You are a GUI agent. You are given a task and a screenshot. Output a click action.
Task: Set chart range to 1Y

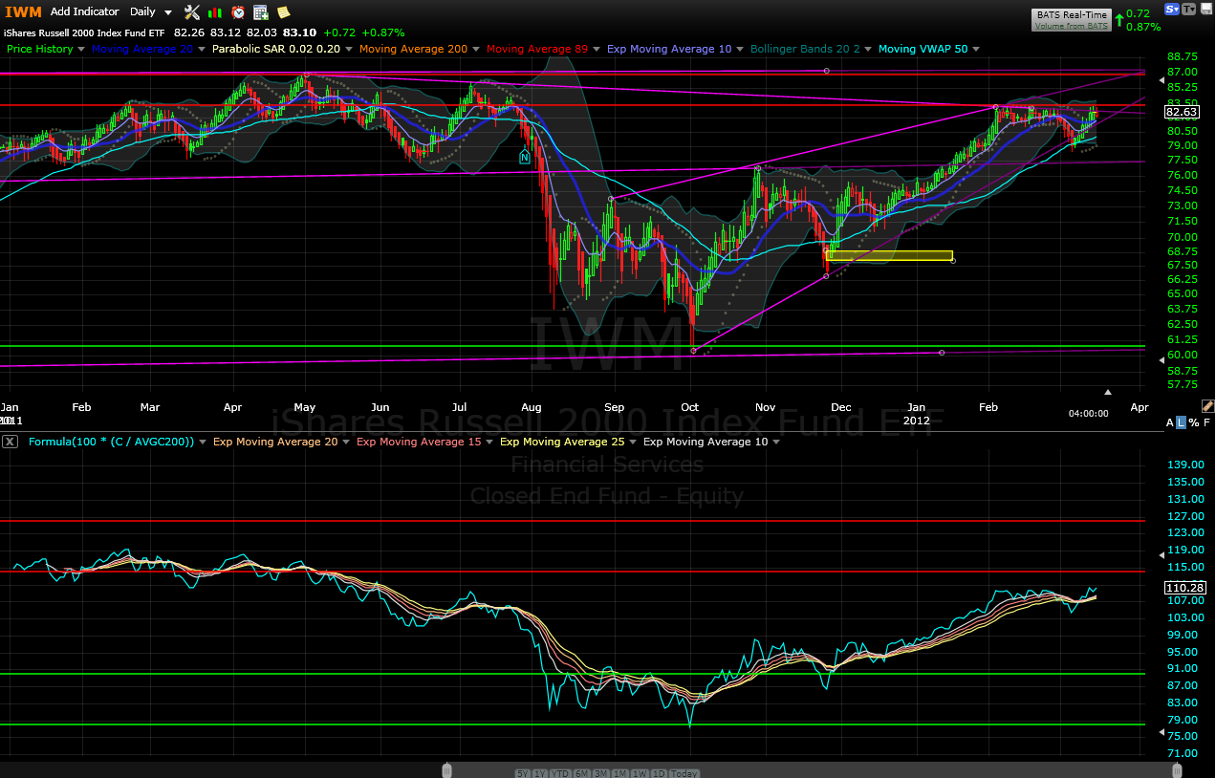click(x=540, y=773)
